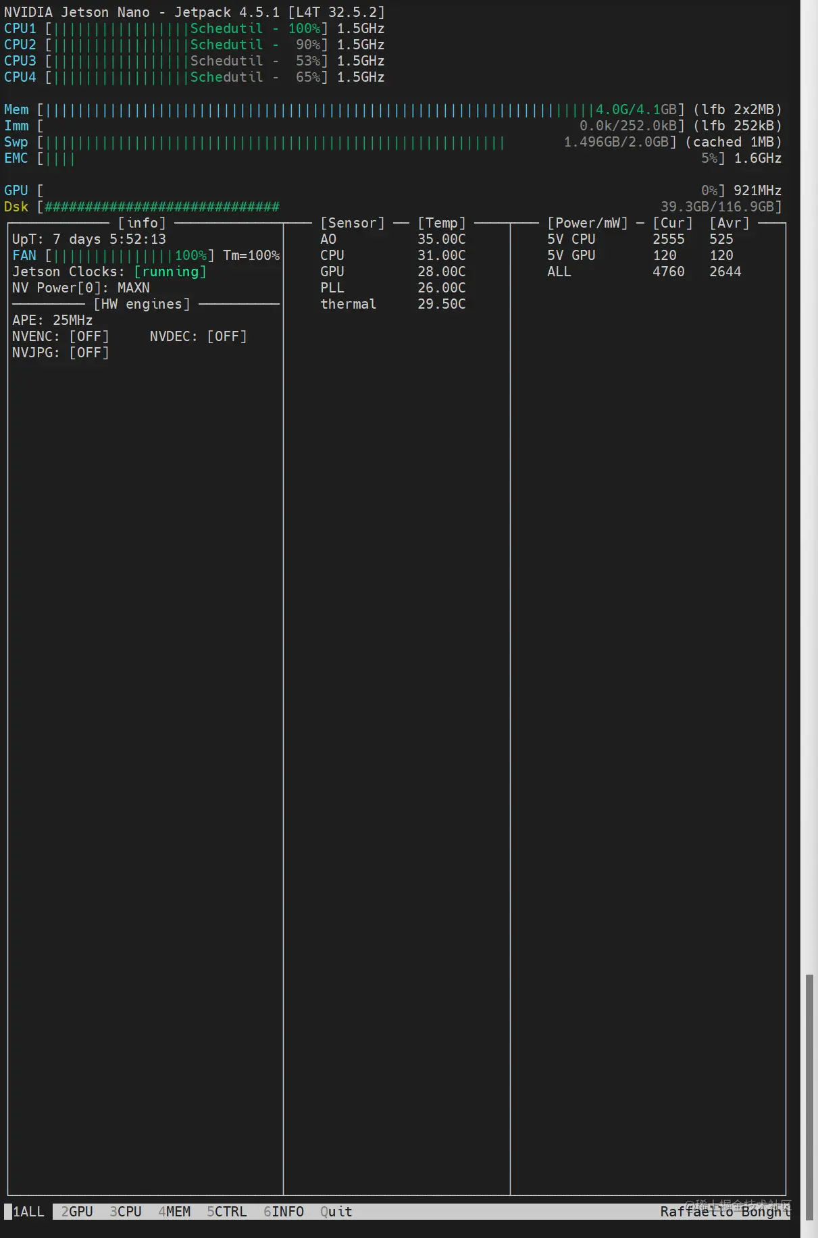Click the NVENC: [OFF] status

(61, 336)
